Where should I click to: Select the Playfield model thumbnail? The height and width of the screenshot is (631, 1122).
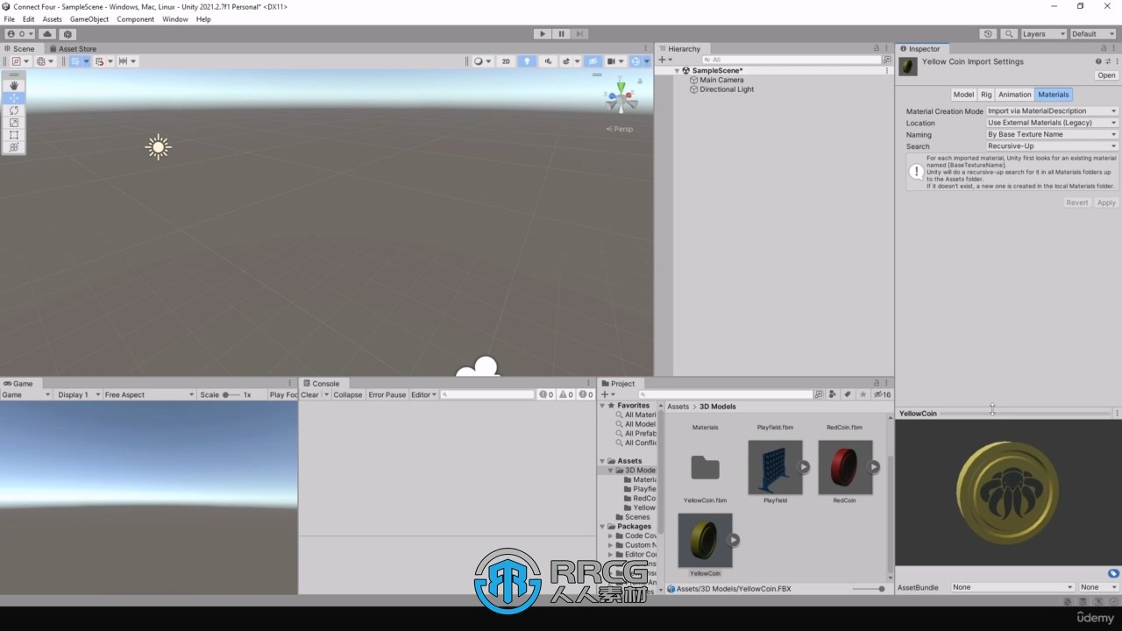775,468
